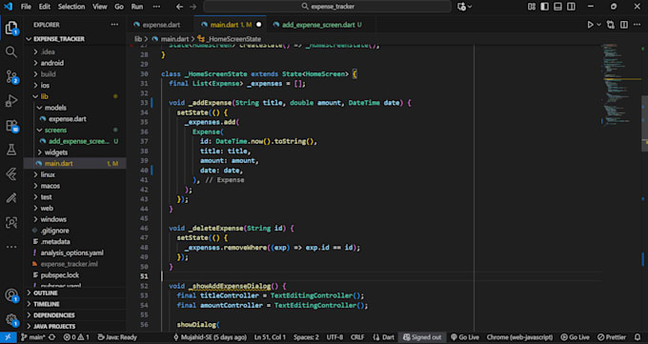The height and width of the screenshot is (344, 648).
Task: Open the errors and warnings indicator
Action: (76, 337)
